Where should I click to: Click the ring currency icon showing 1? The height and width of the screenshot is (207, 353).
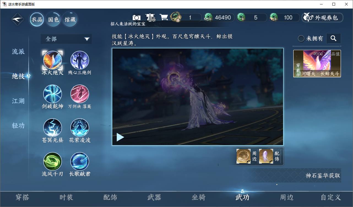tap(176, 17)
